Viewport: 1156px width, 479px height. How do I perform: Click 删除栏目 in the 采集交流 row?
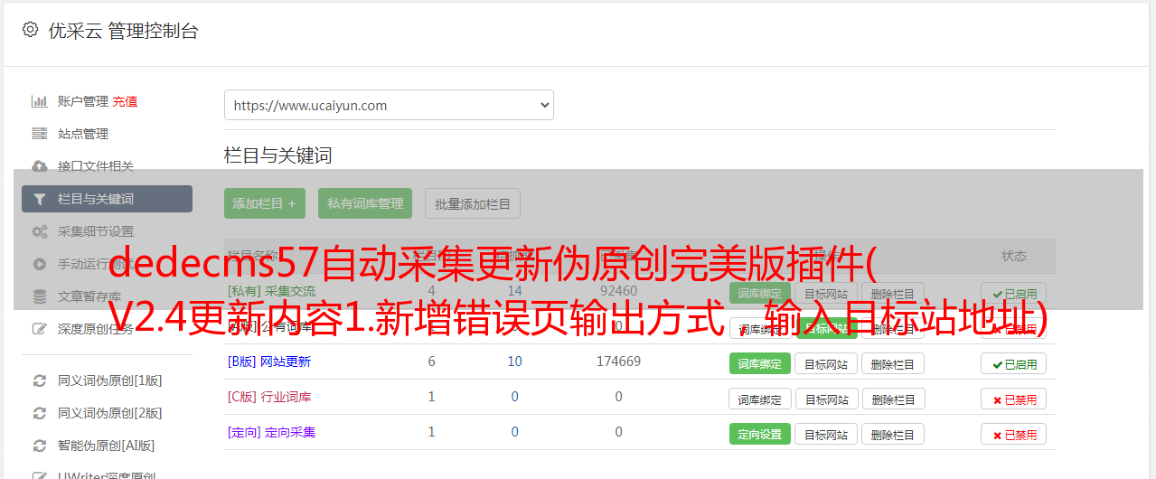tap(893, 293)
